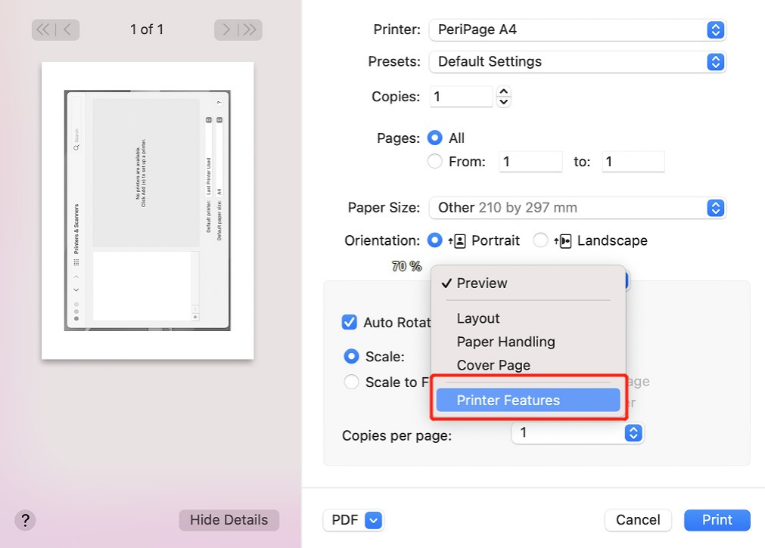The height and width of the screenshot is (548, 765).
Task: Choose Paper Handling from the open menu
Action: (x=505, y=342)
